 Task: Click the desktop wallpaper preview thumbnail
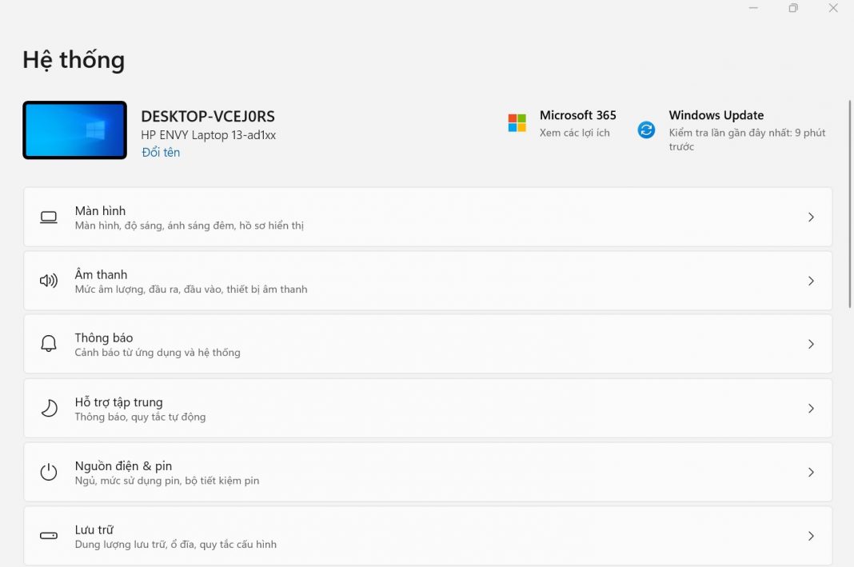tap(74, 130)
